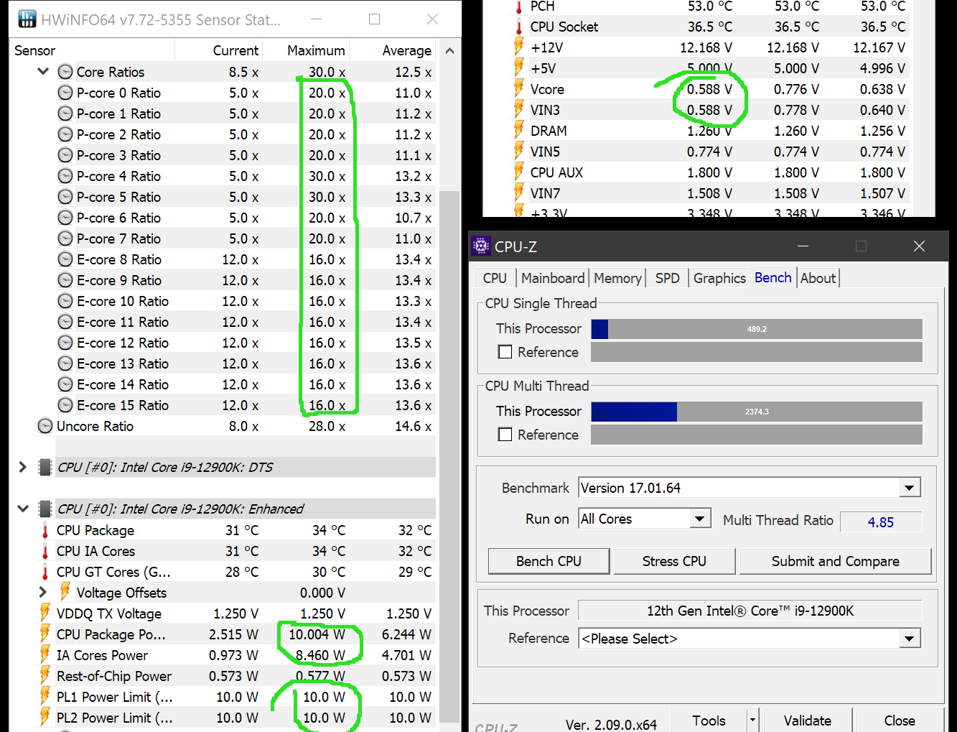Click the Stress CPU button

click(x=674, y=561)
